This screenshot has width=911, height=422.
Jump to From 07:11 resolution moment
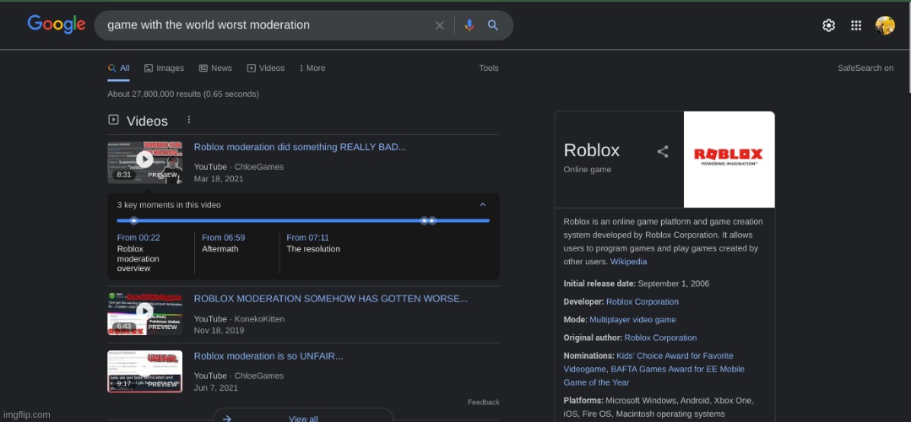[x=307, y=237]
